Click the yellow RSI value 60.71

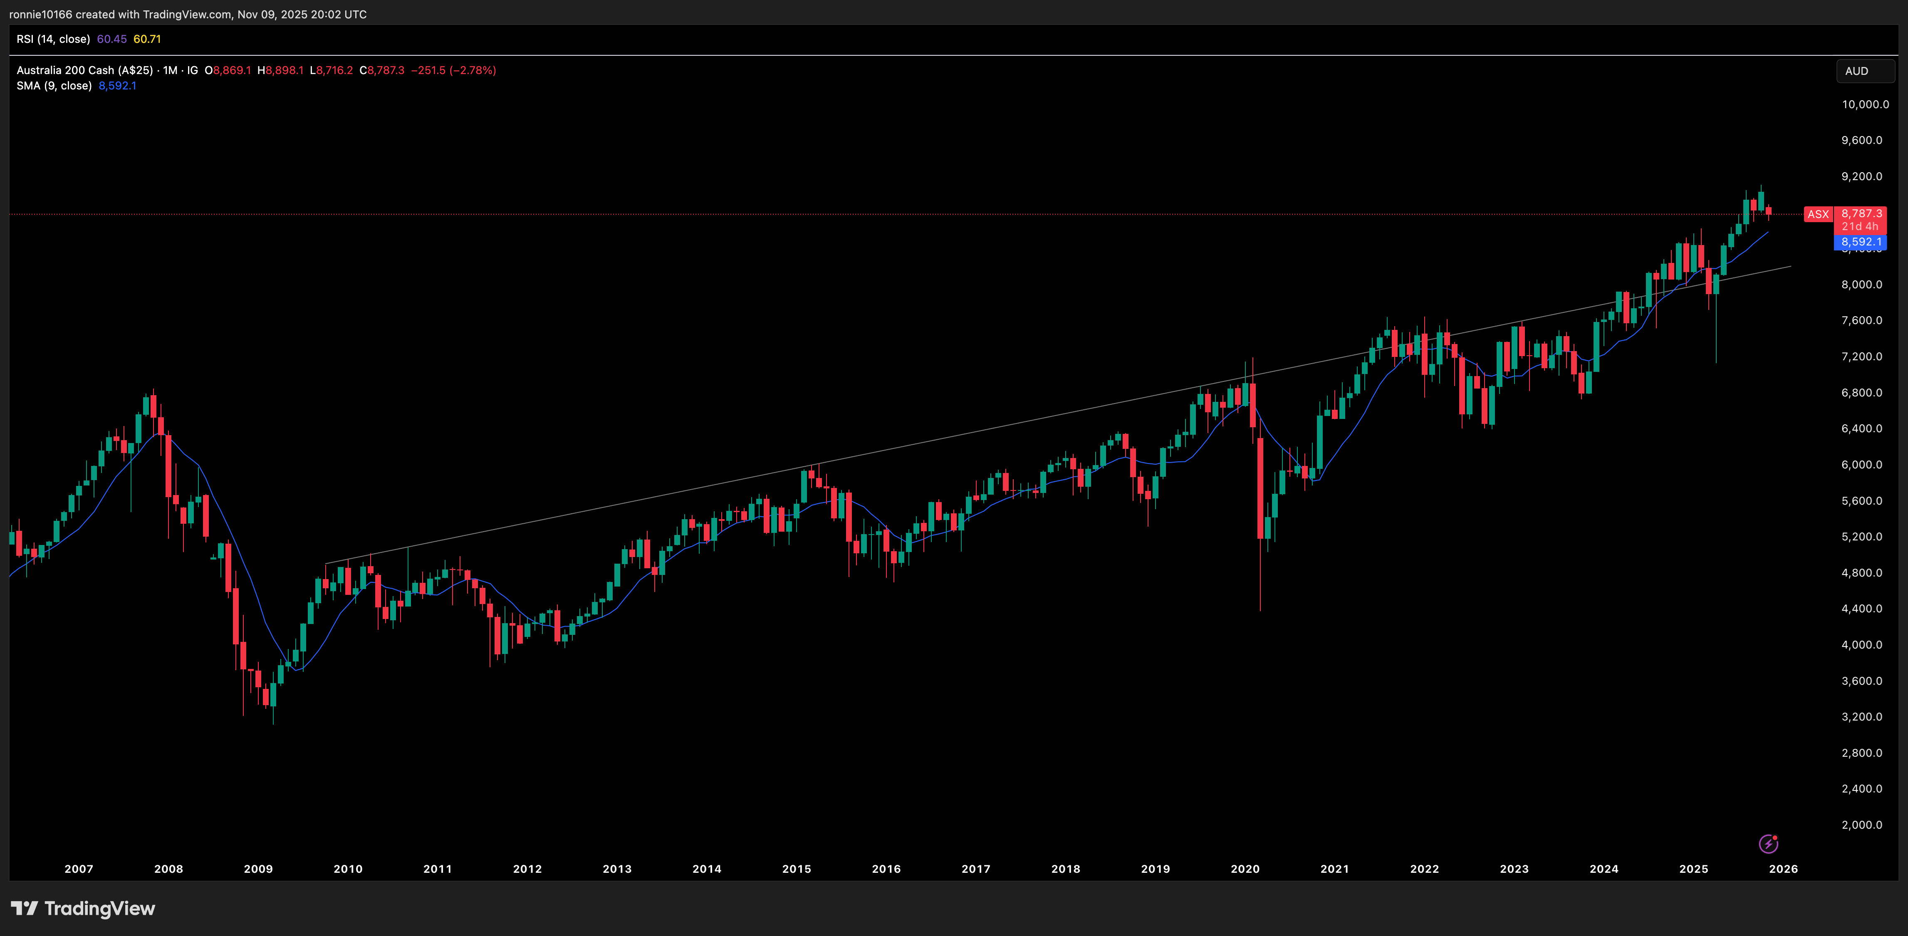(147, 39)
